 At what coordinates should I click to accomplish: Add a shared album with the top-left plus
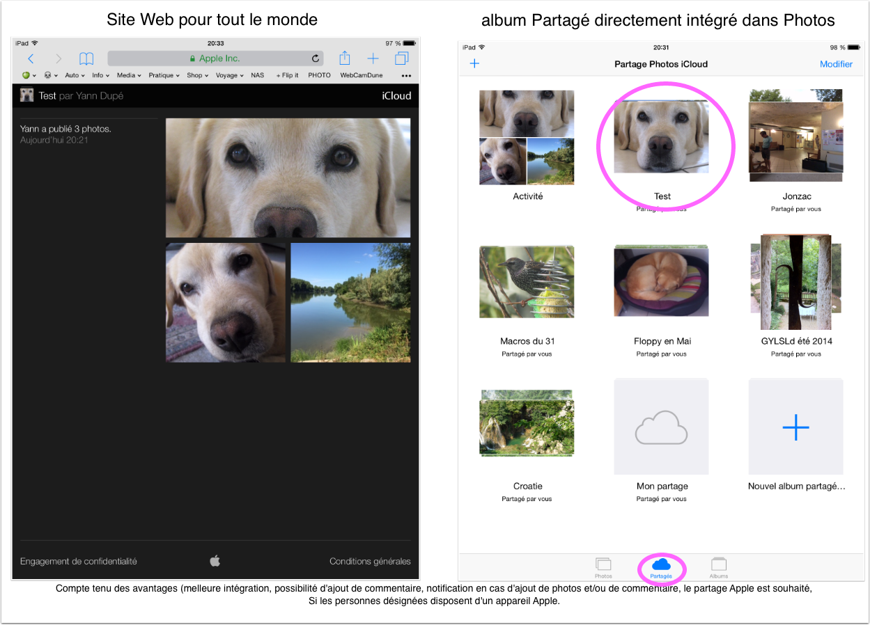coord(474,64)
